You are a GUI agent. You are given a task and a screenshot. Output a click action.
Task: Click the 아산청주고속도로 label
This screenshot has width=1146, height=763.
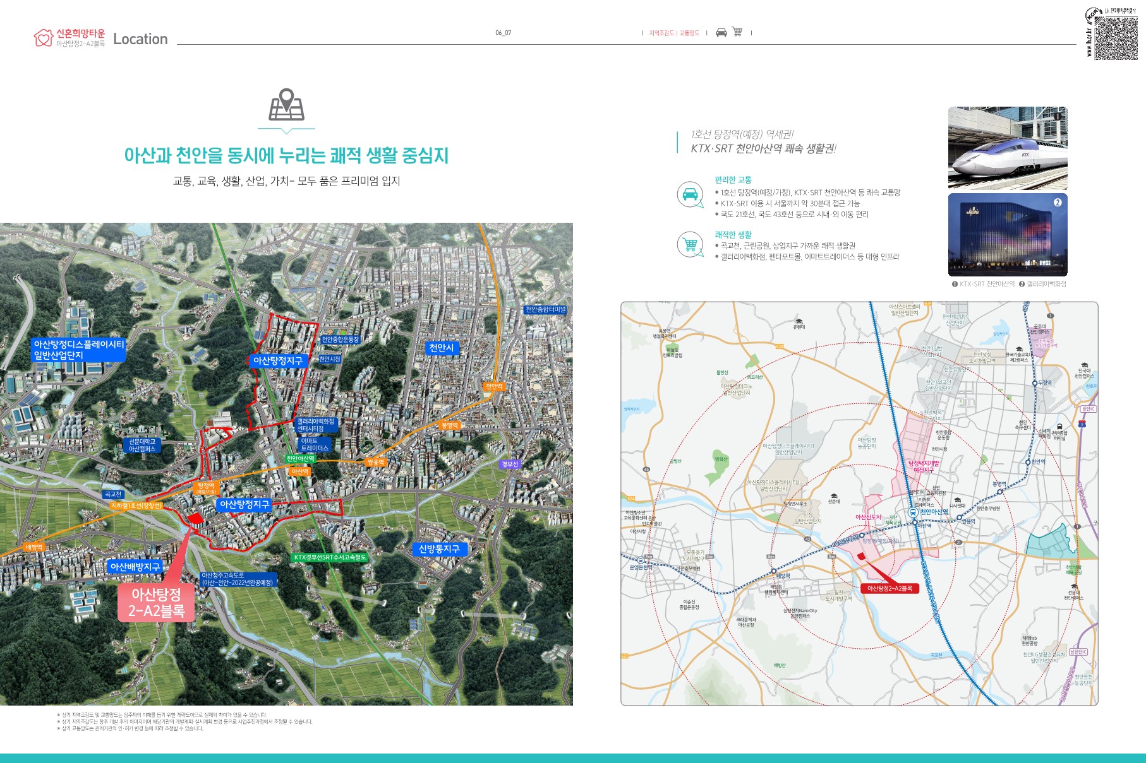(238, 579)
